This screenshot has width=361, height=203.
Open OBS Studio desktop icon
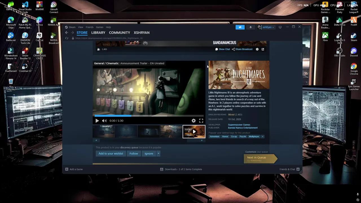340,52
